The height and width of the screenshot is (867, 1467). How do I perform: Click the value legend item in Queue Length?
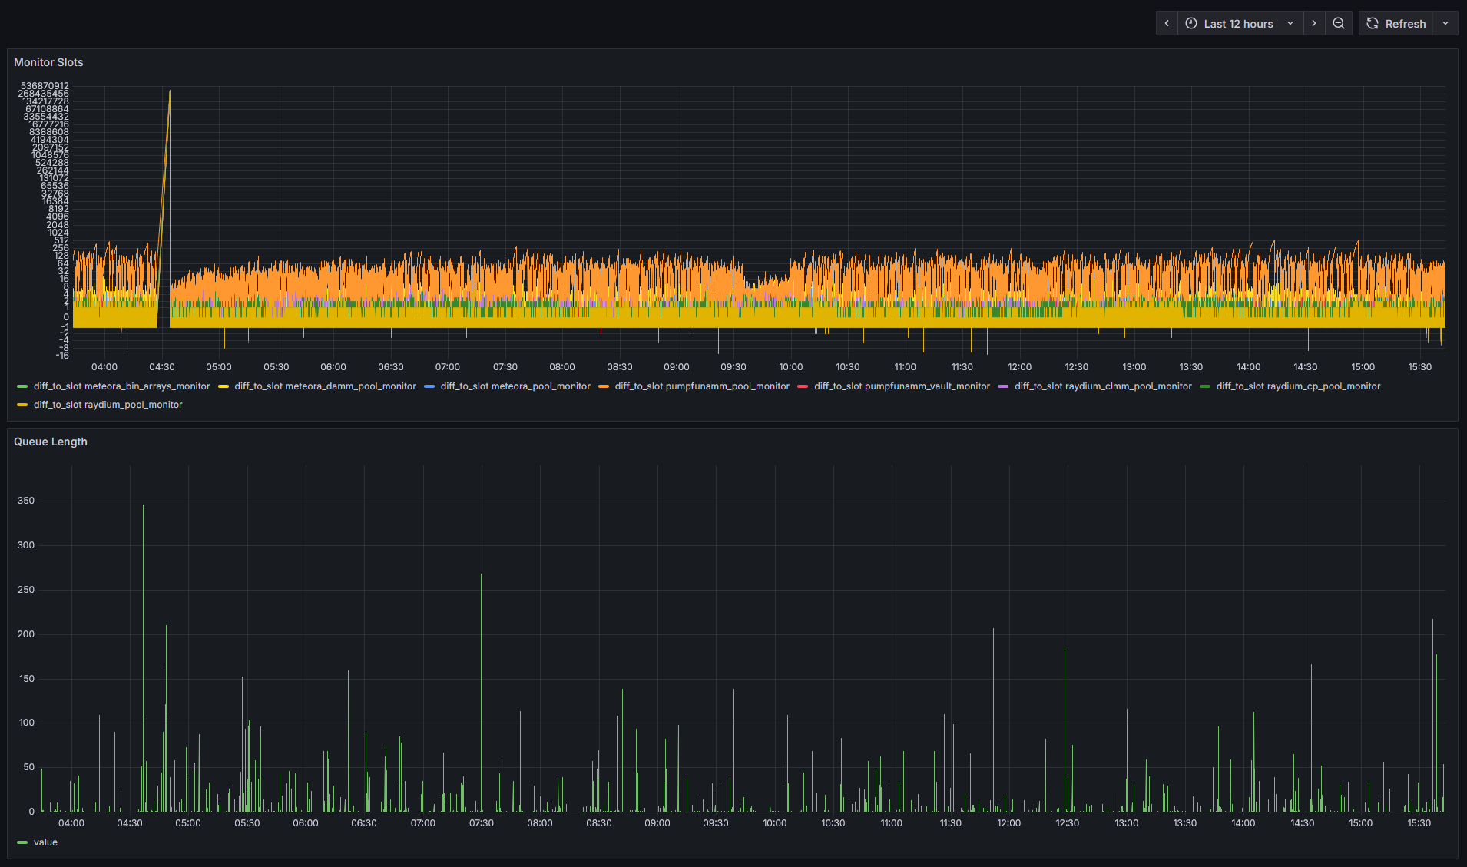(45, 842)
